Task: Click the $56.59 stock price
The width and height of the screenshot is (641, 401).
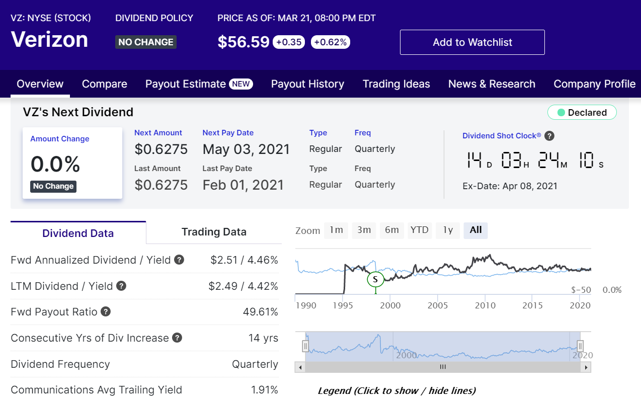Action: tap(244, 42)
